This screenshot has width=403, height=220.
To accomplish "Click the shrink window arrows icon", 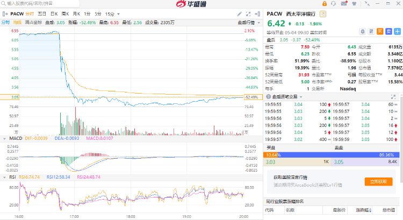I will coord(367,4).
